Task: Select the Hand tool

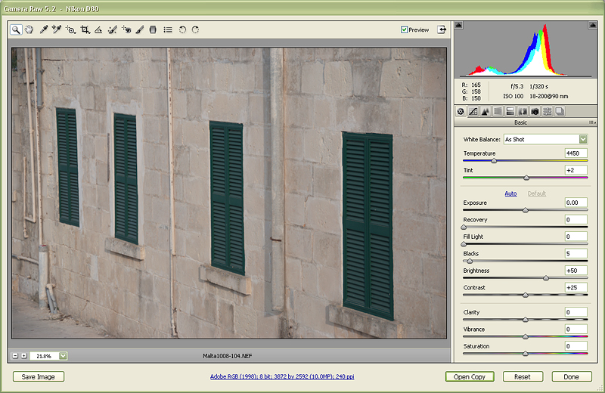Action: click(x=29, y=30)
